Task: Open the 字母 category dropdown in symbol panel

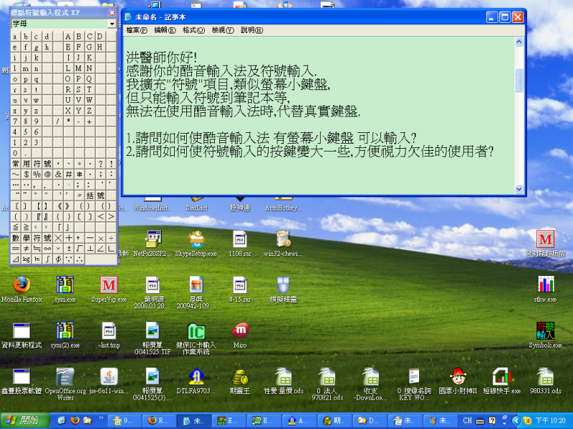Action: pos(112,24)
